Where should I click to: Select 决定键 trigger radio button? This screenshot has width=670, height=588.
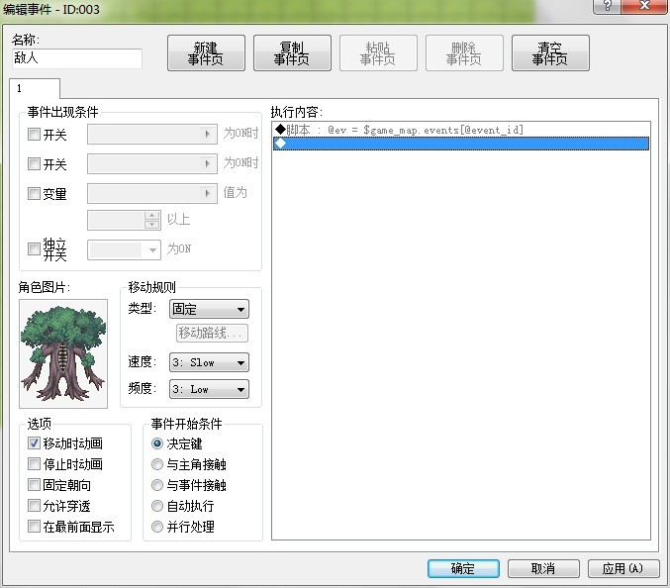point(157,443)
